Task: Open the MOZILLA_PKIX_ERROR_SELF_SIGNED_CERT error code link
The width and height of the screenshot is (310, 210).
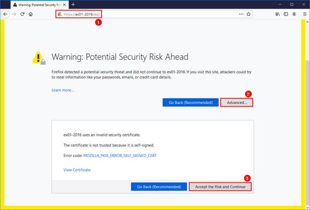Action: pos(120,156)
